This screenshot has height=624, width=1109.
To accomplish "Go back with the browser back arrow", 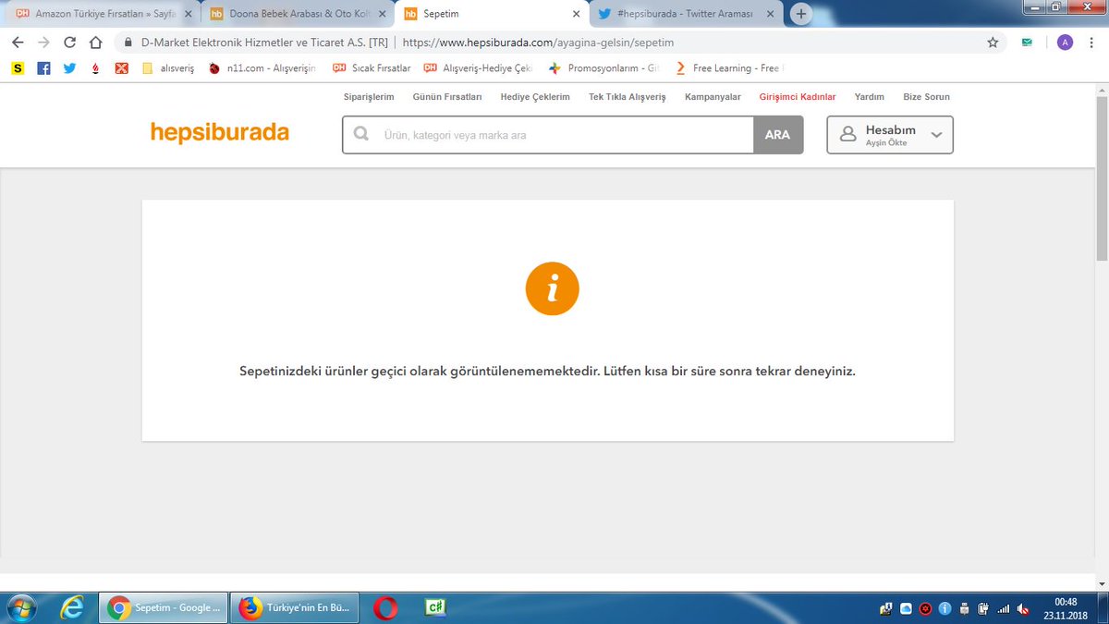I will pos(18,43).
